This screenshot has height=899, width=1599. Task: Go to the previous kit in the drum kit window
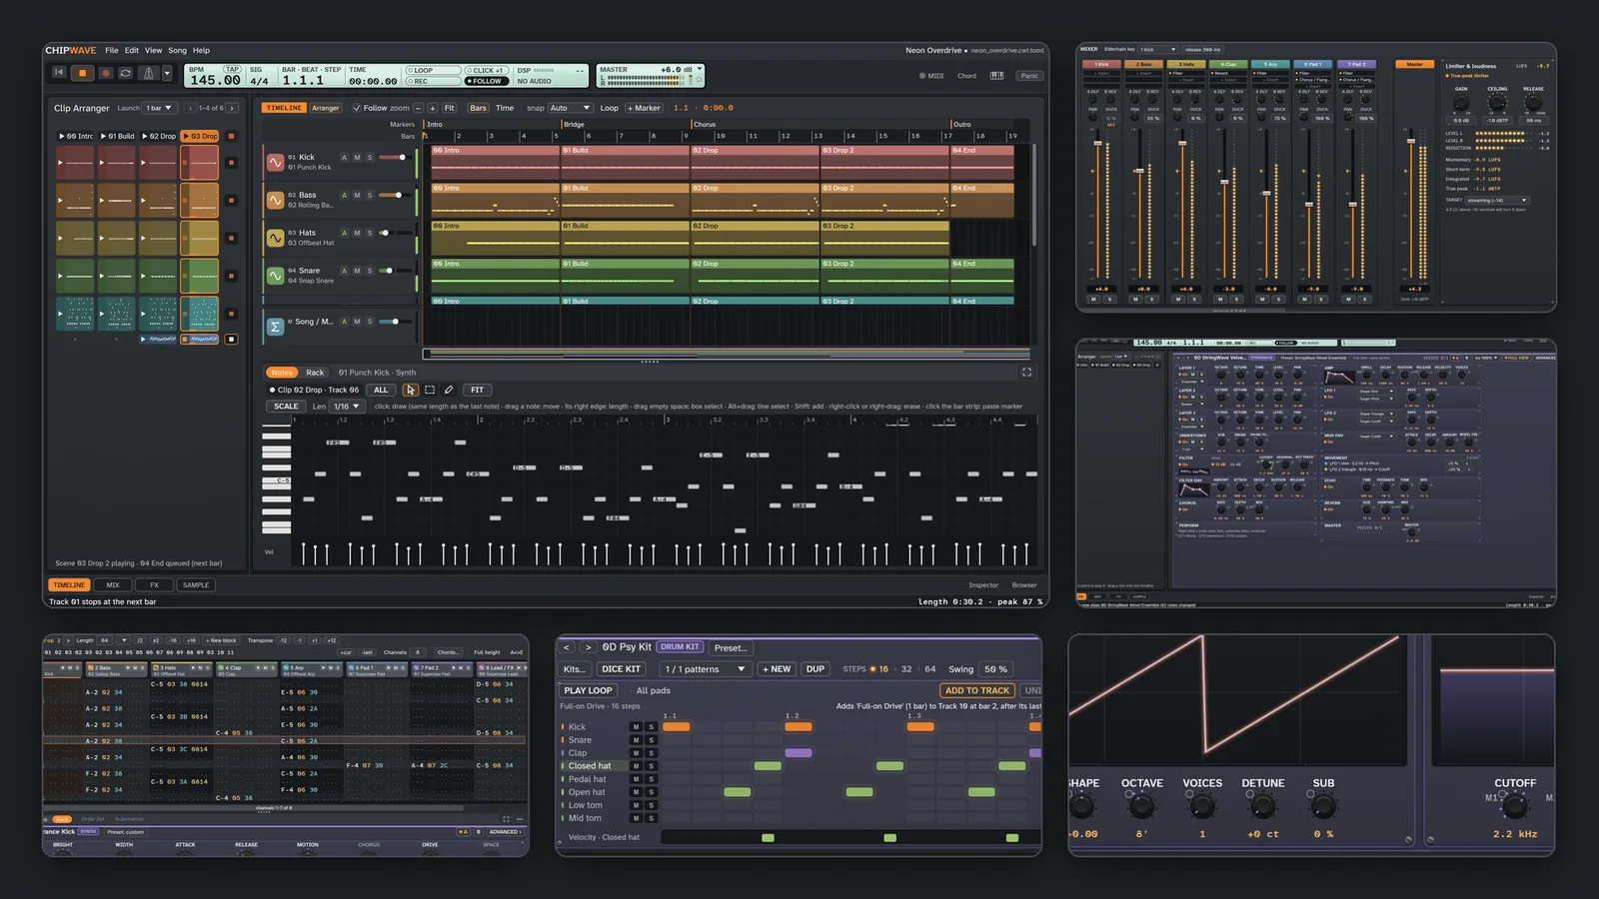pyautogui.click(x=568, y=647)
